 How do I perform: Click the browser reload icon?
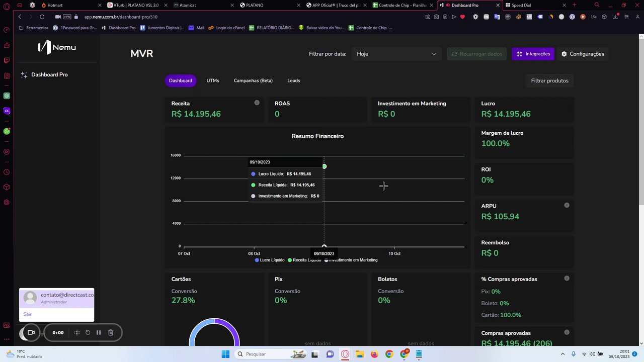[42, 17]
